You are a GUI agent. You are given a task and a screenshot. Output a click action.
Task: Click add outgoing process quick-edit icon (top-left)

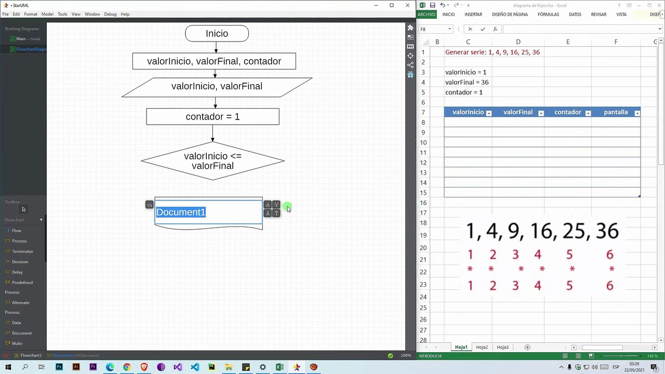(x=268, y=205)
